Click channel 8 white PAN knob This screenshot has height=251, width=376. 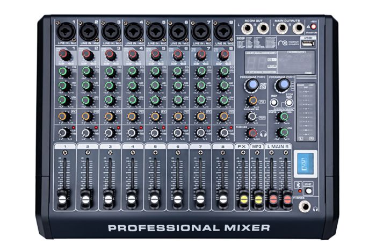point(221,132)
